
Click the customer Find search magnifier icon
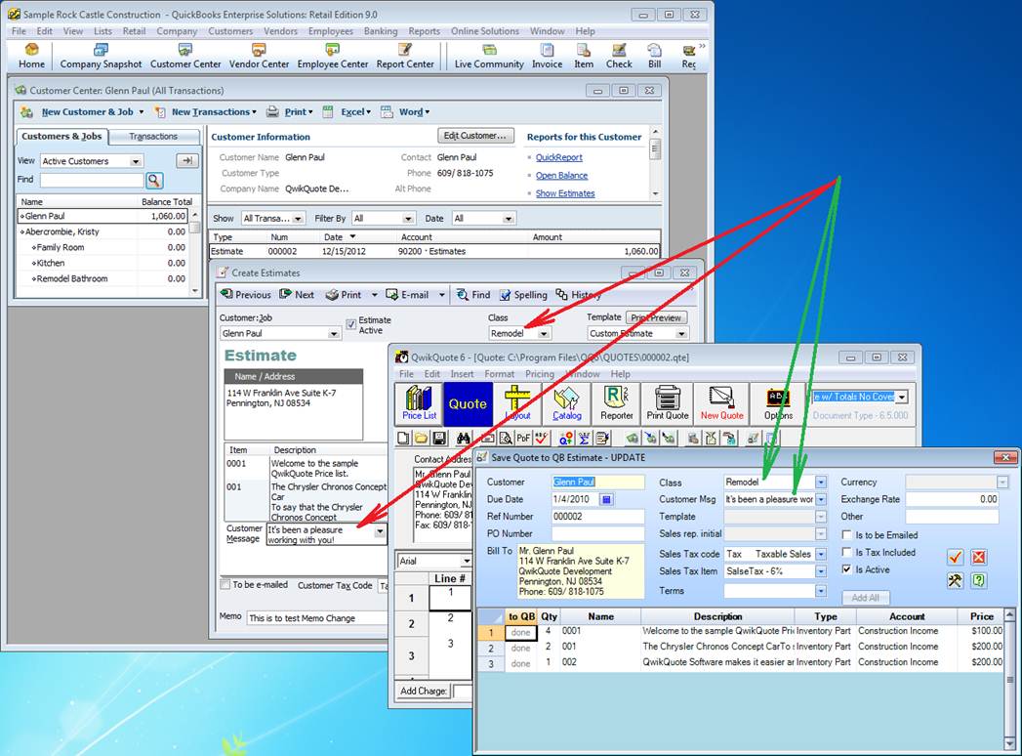[x=154, y=180]
